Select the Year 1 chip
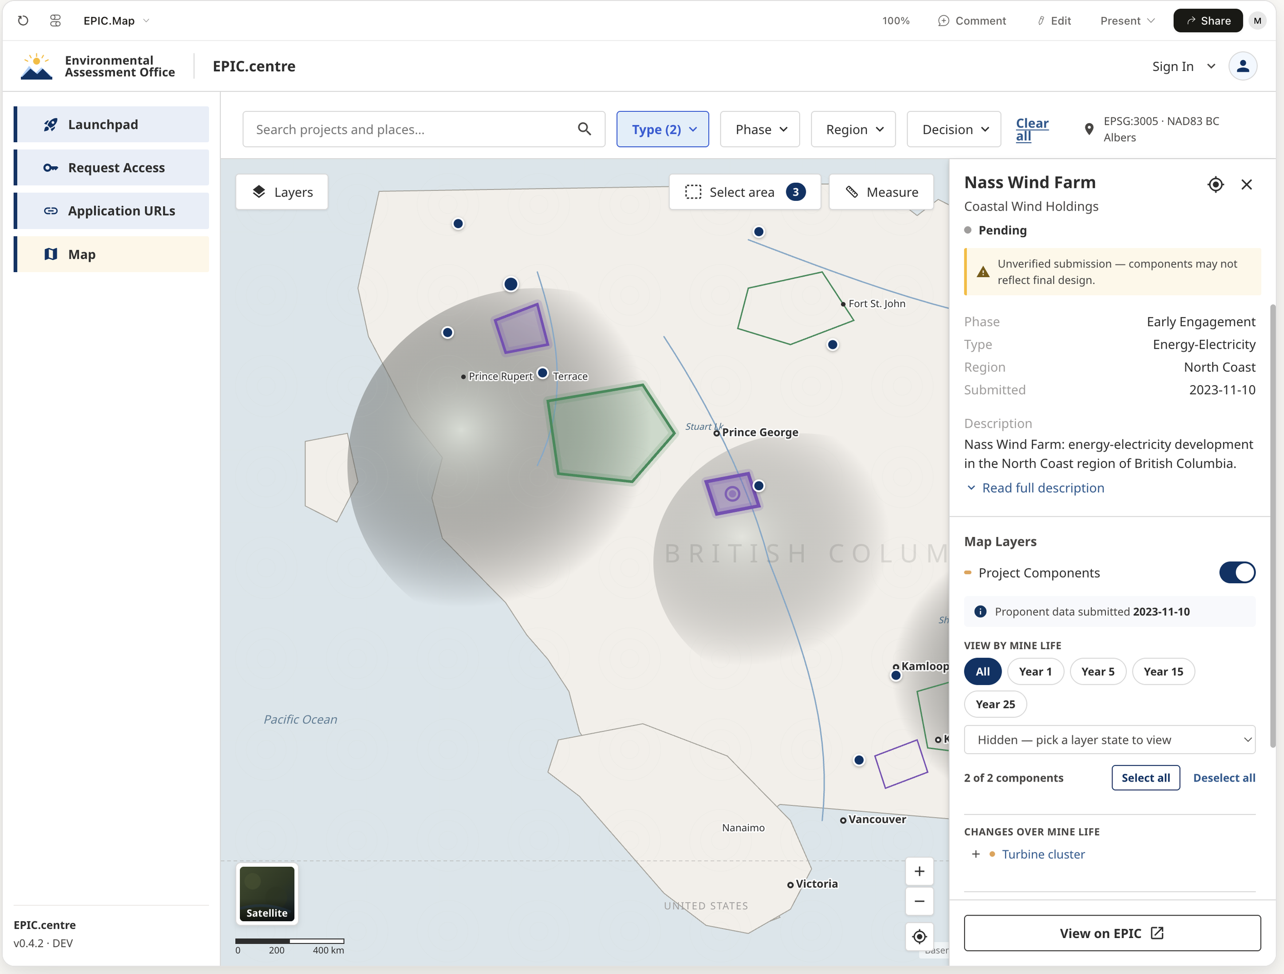 (x=1035, y=672)
